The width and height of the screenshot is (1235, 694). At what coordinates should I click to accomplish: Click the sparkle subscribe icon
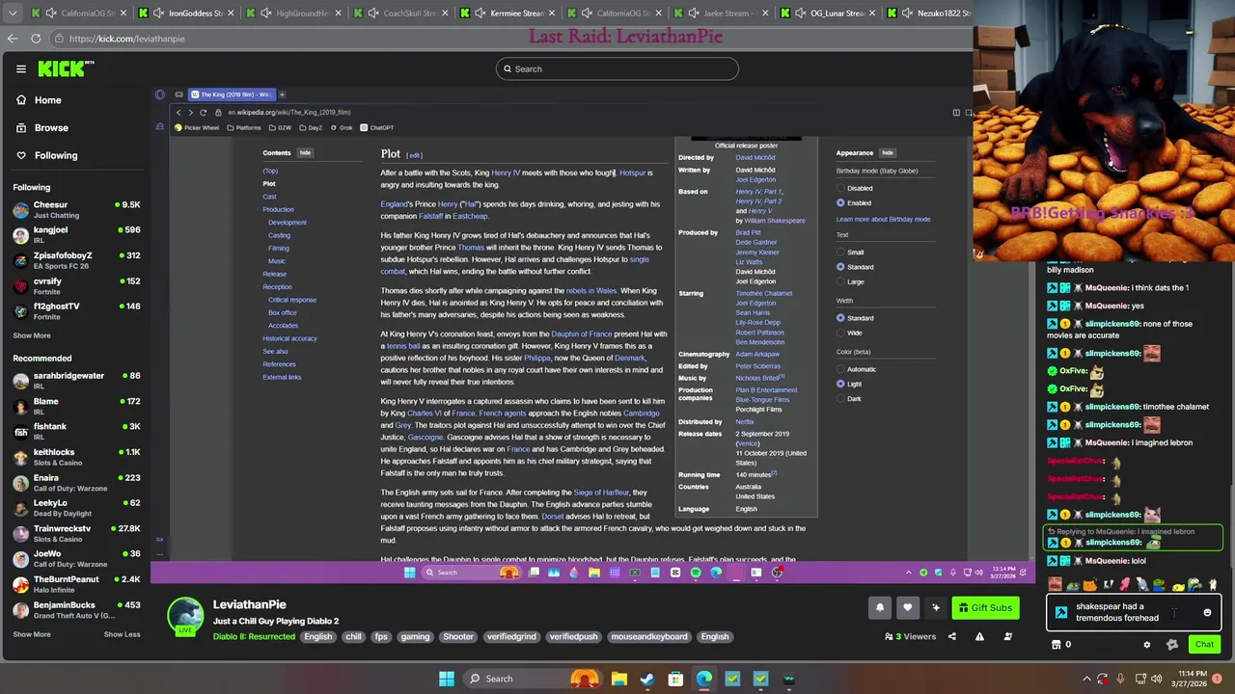935,607
